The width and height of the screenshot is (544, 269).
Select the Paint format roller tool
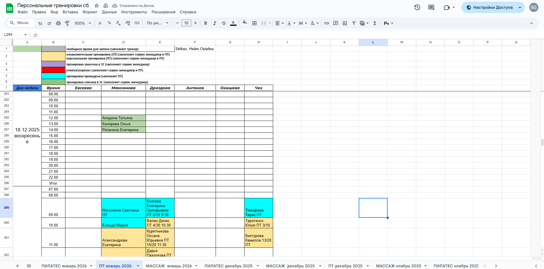(67, 23)
